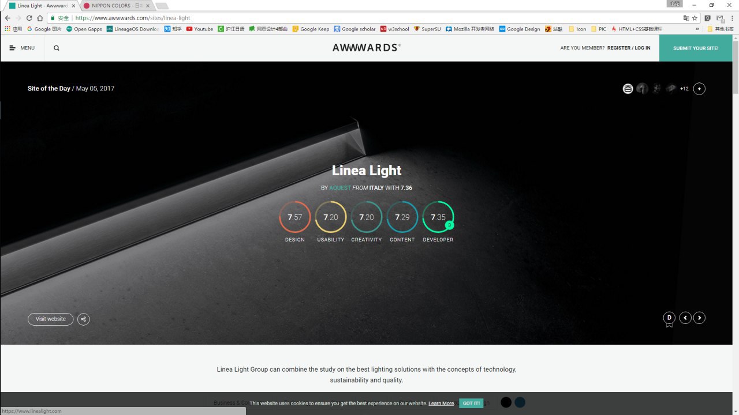739x415 pixels.
Task: Open the Learn More cookie link
Action: 441,403
